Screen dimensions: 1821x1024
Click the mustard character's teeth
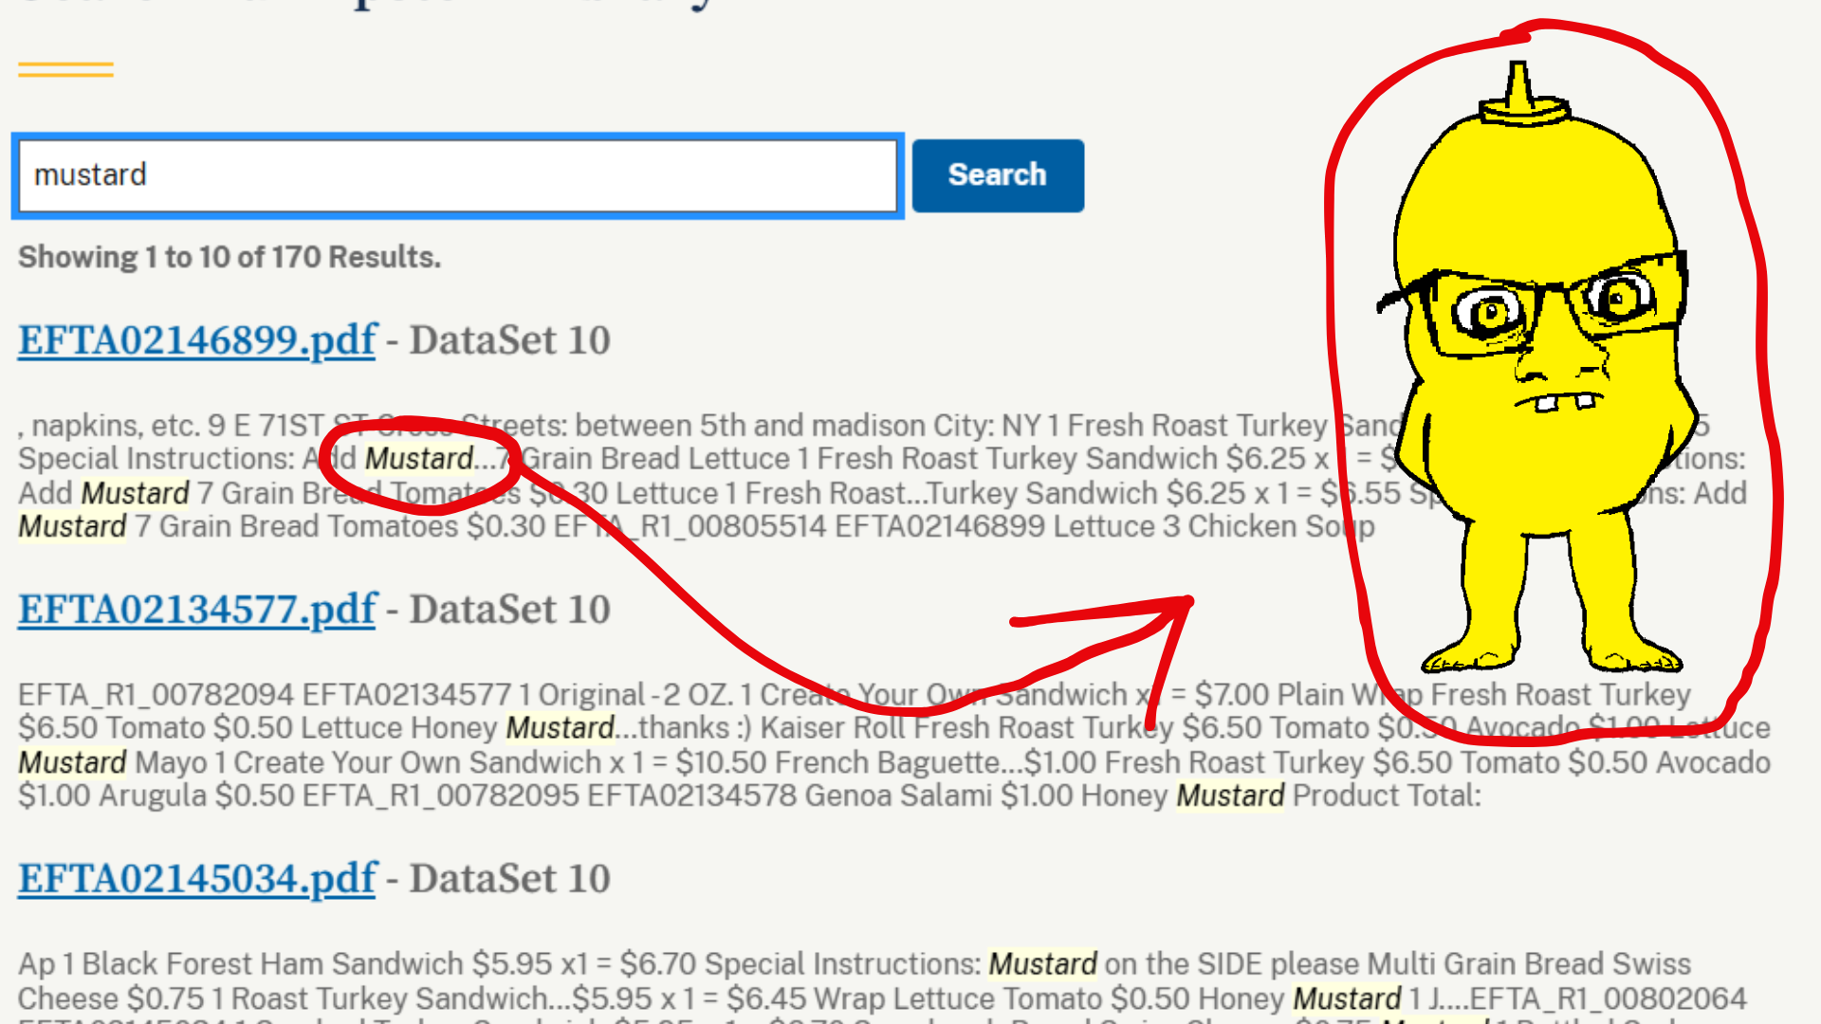click(x=1565, y=403)
